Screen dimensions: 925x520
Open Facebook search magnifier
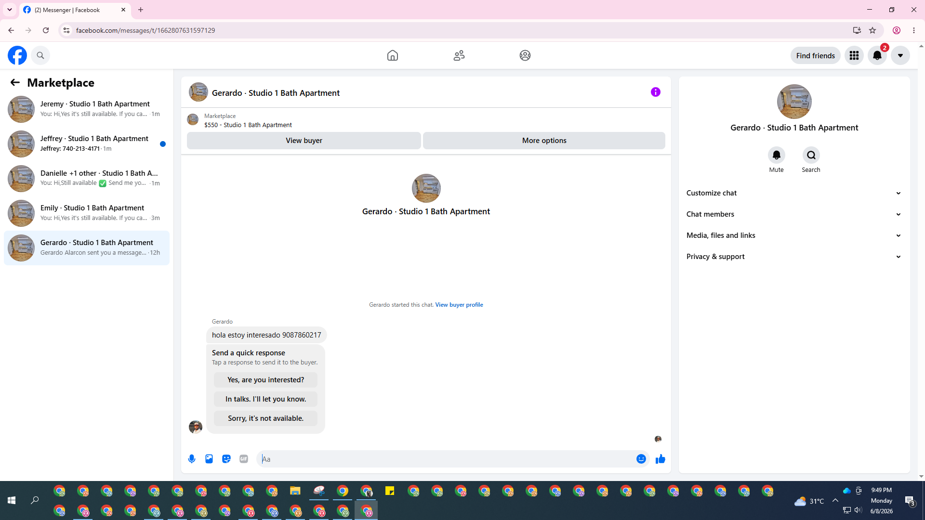click(40, 55)
